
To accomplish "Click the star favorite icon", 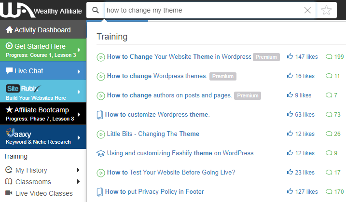I will pos(326,10).
